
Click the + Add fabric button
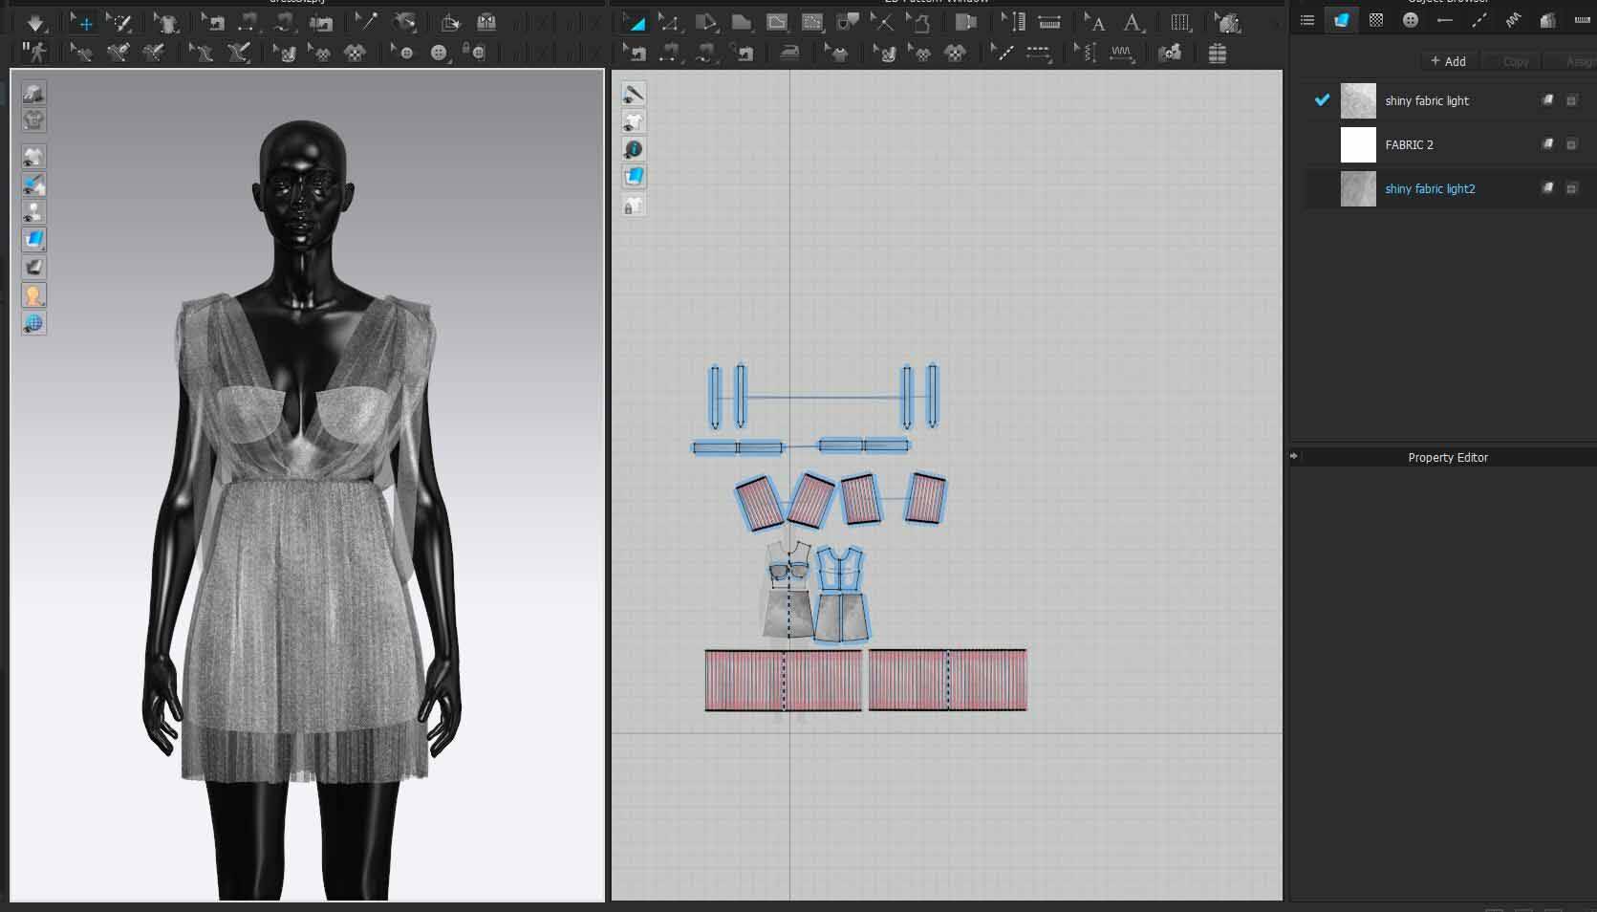tap(1448, 61)
